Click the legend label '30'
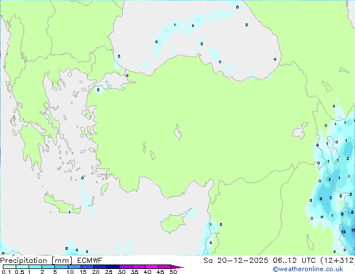 [122, 272]
